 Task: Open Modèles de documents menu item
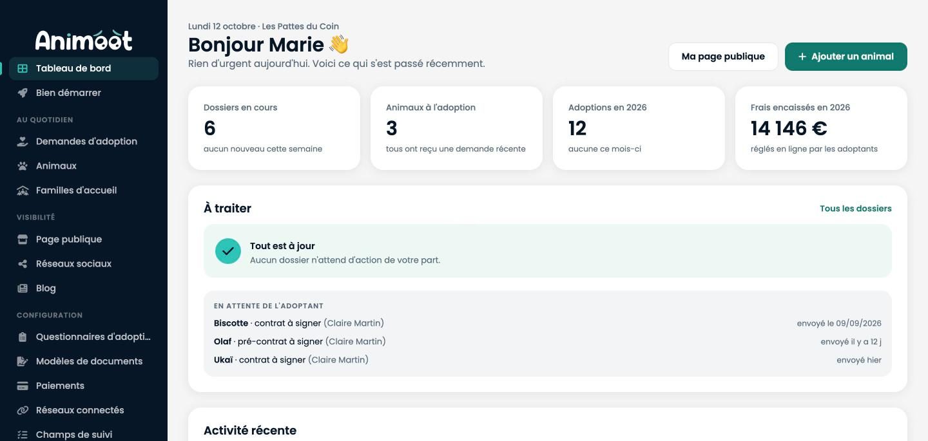[84, 361]
